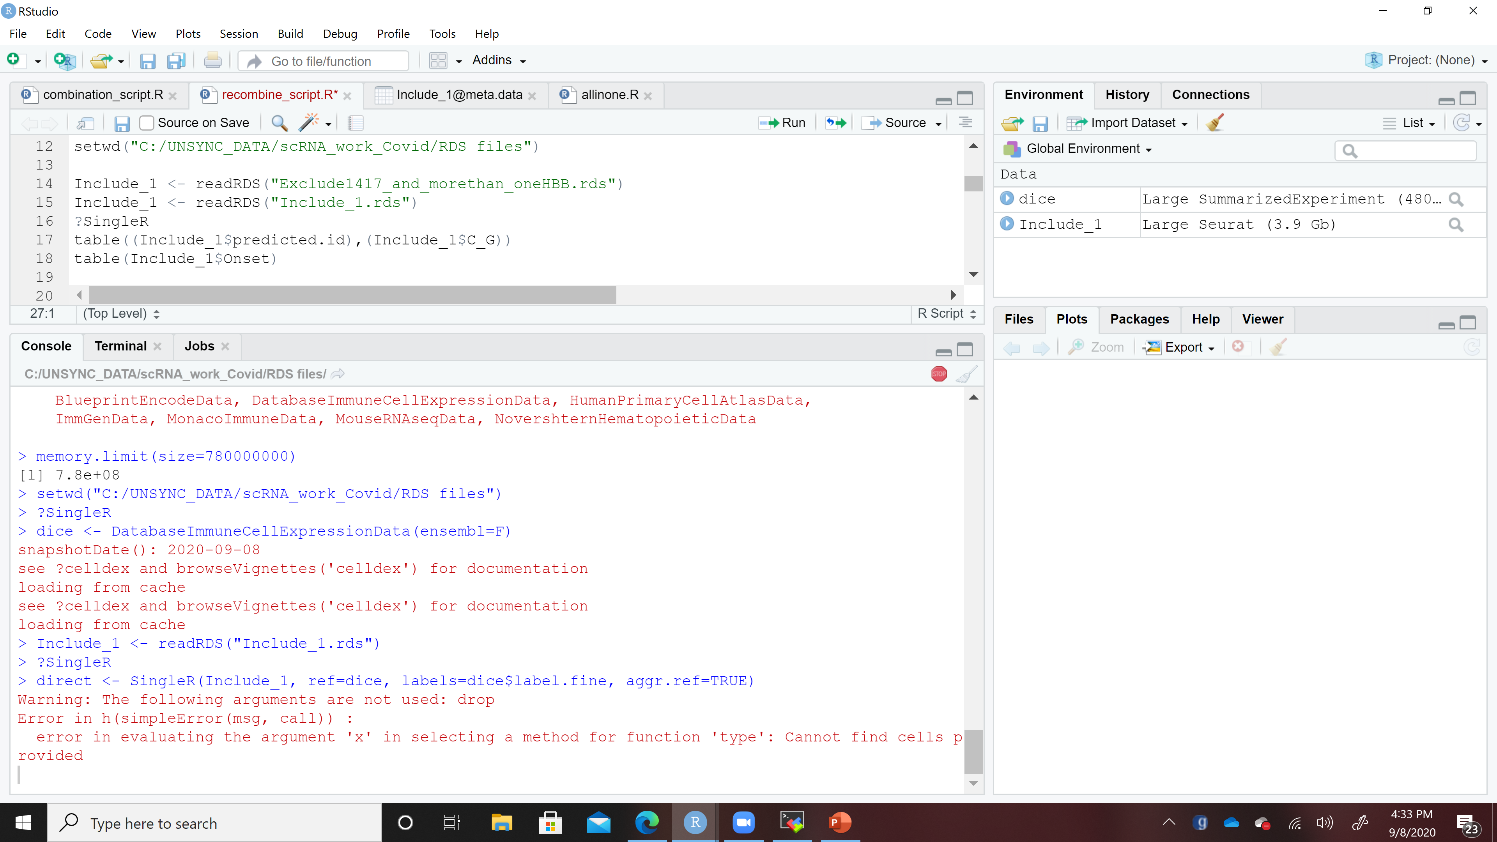Click the Go to file/function search box
The height and width of the screenshot is (842, 1497).
click(323, 60)
